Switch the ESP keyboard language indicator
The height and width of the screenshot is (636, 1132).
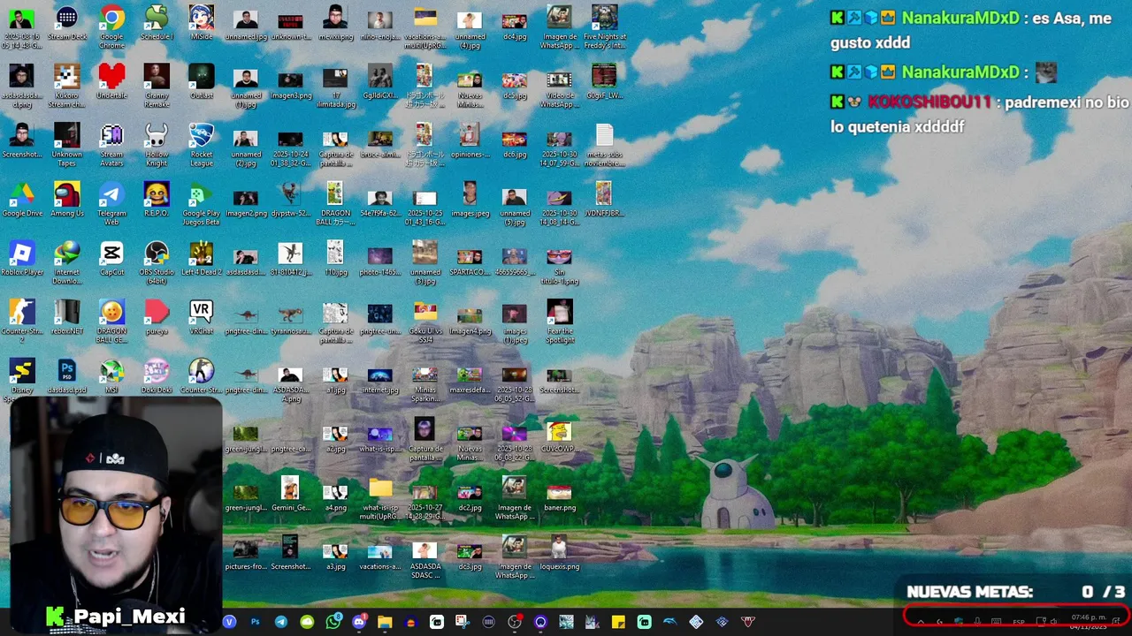click(1019, 622)
